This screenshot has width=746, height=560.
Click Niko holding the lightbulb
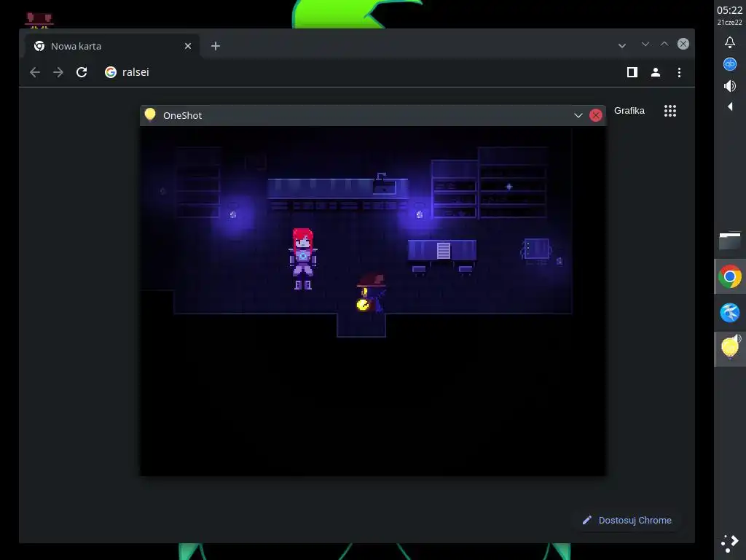(x=371, y=293)
